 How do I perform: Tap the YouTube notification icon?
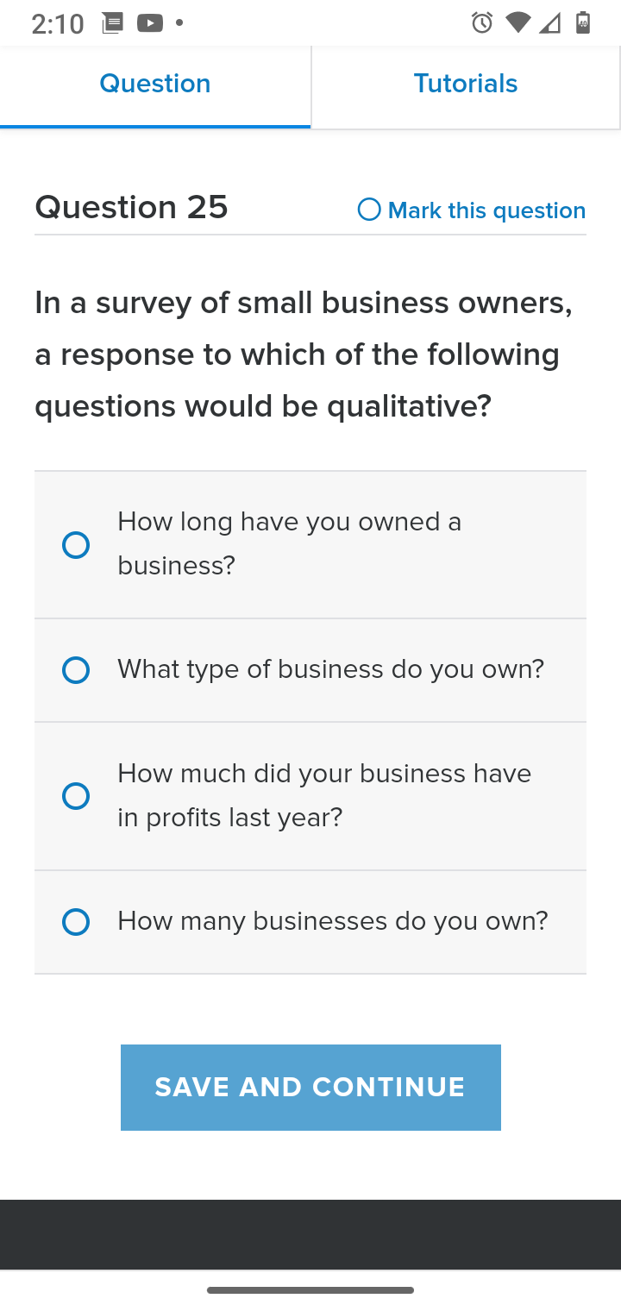tap(150, 23)
